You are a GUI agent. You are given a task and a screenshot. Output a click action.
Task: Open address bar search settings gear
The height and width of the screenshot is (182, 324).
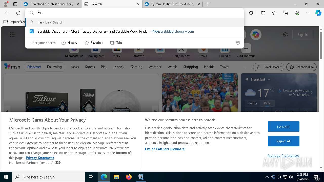tap(238, 43)
